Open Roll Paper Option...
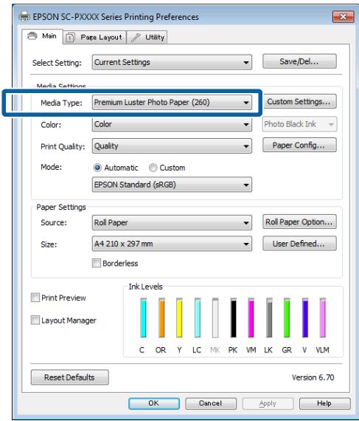Screen dimensions: 359x421 tap(299, 222)
